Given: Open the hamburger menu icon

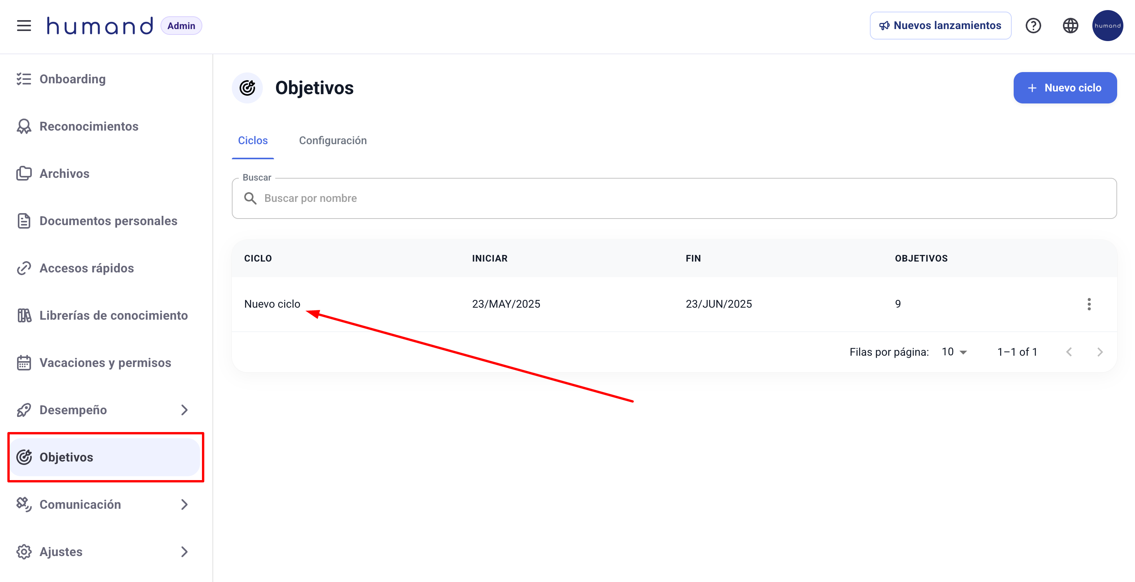Looking at the screenshot, I should [24, 26].
